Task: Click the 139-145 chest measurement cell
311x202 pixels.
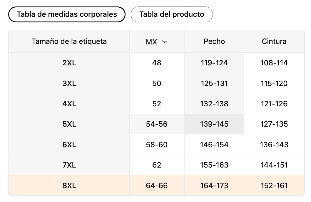Action: [x=214, y=124]
